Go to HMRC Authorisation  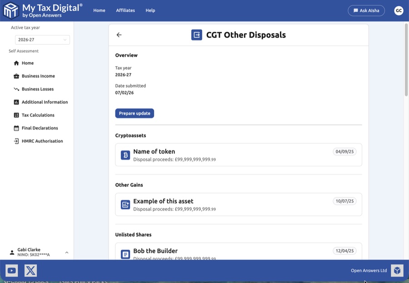[x=40, y=141]
